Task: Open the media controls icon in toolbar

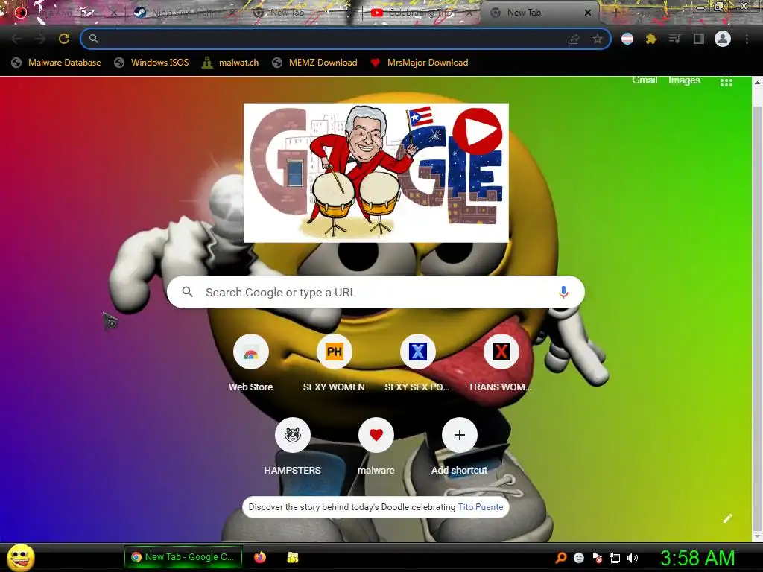Action: (x=675, y=39)
